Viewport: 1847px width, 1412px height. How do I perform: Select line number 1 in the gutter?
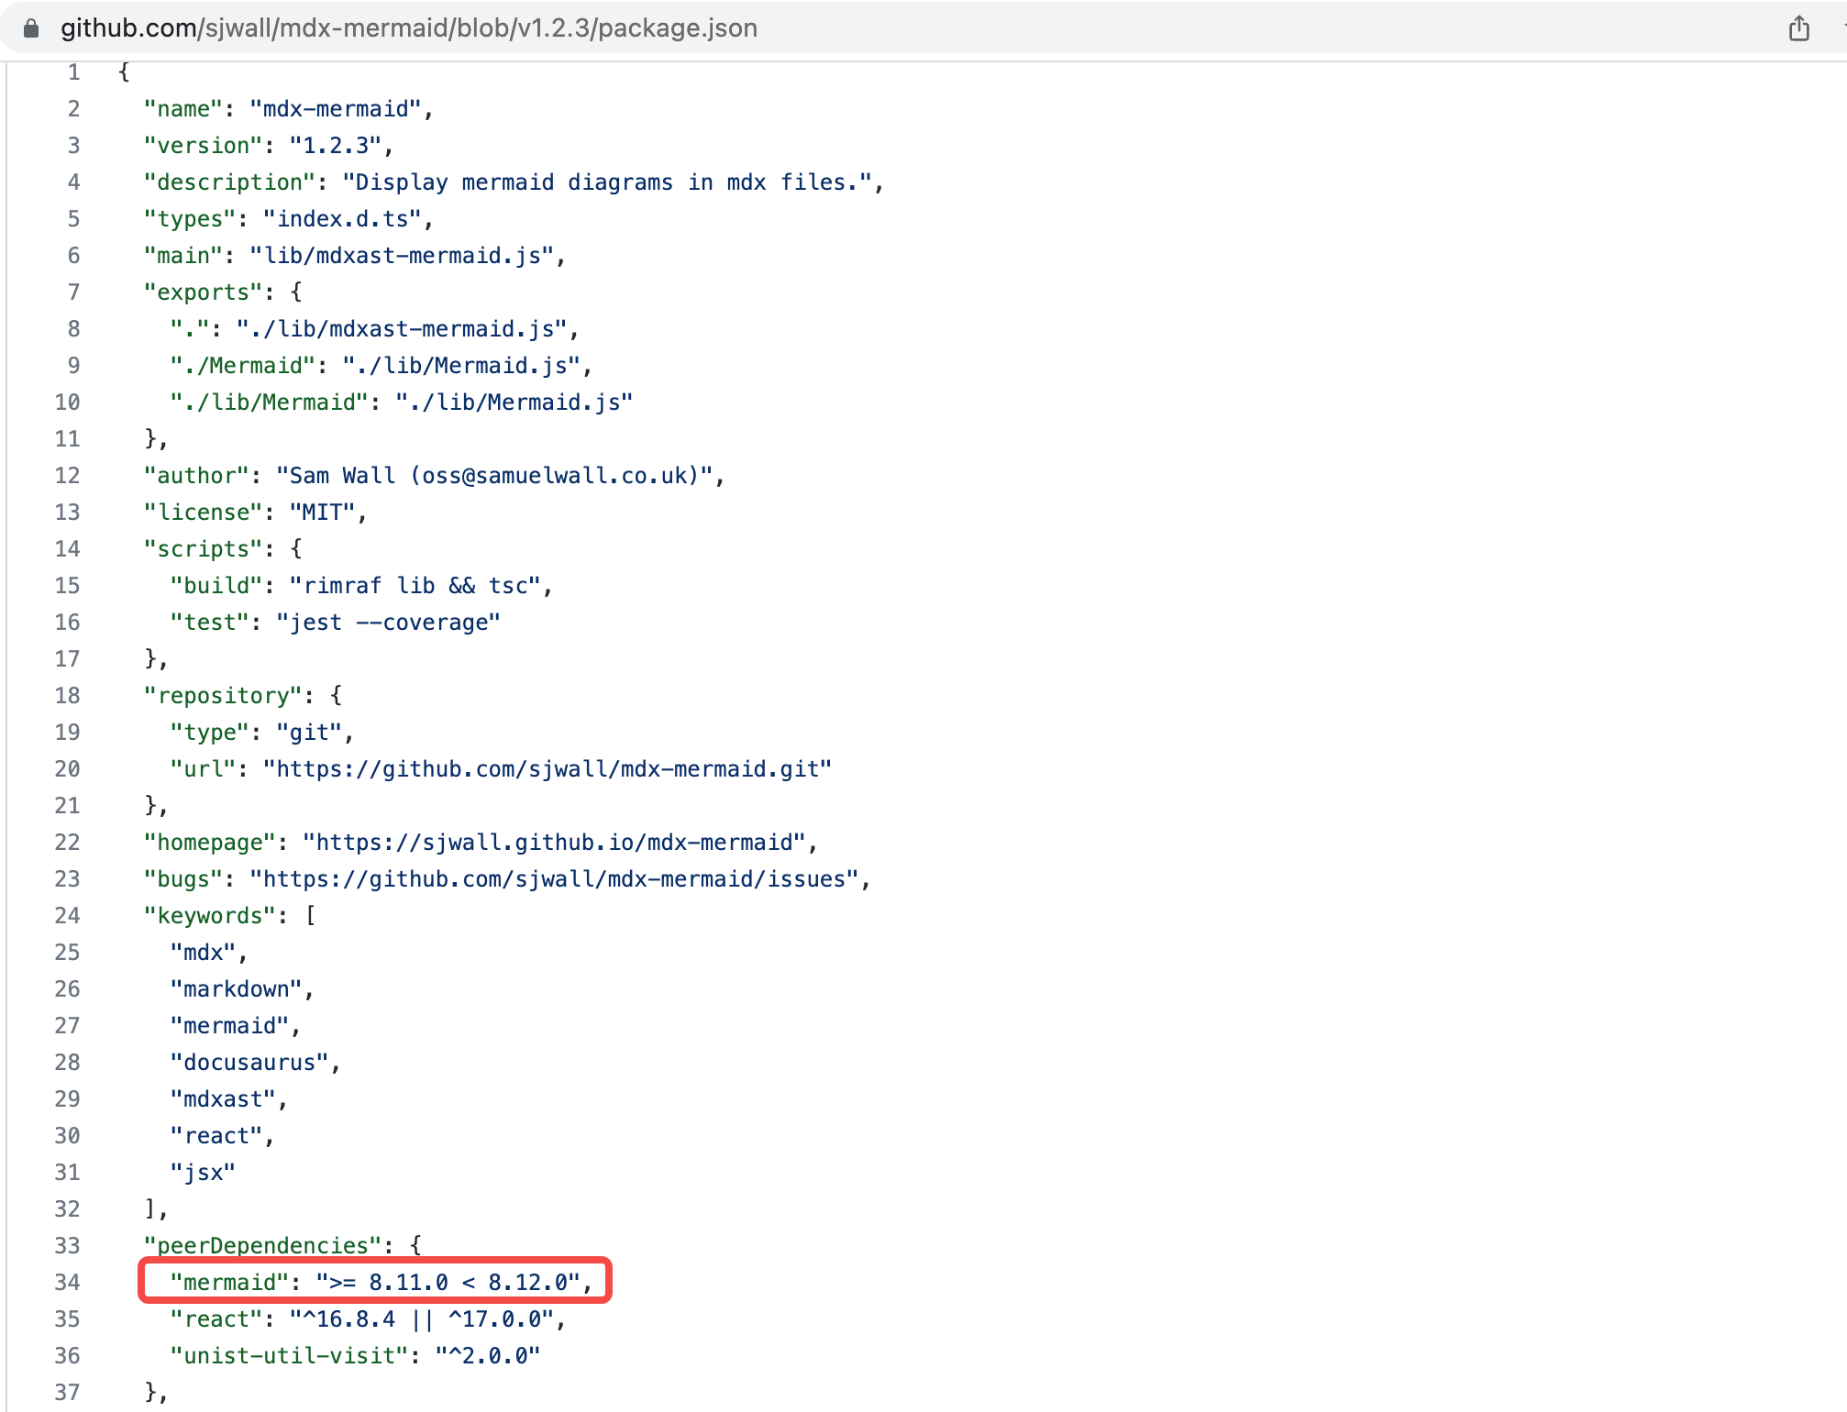tap(74, 71)
